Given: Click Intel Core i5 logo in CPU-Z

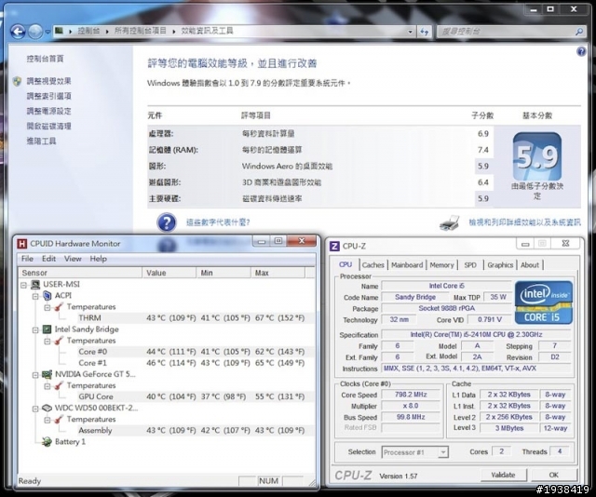Looking at the screenshot, I should [x=544, y=302].
